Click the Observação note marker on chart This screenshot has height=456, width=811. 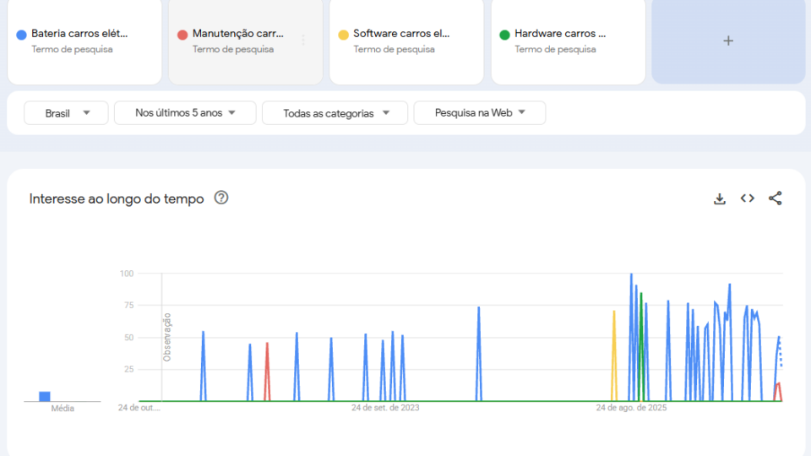tap(166, 337)
